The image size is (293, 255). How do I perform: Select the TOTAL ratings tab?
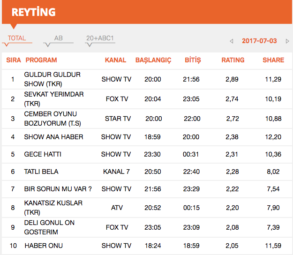coord(17,38)
